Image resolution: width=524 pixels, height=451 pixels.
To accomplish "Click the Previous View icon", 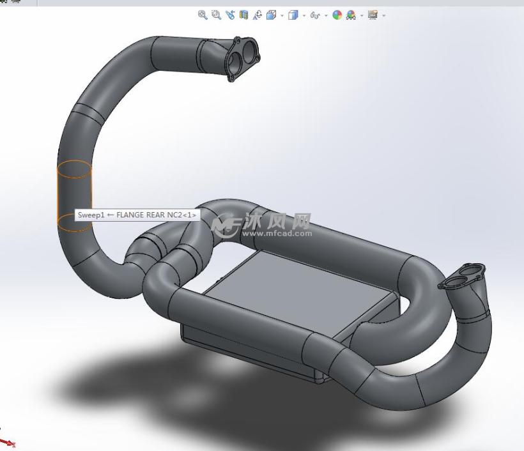I will 229,14.
